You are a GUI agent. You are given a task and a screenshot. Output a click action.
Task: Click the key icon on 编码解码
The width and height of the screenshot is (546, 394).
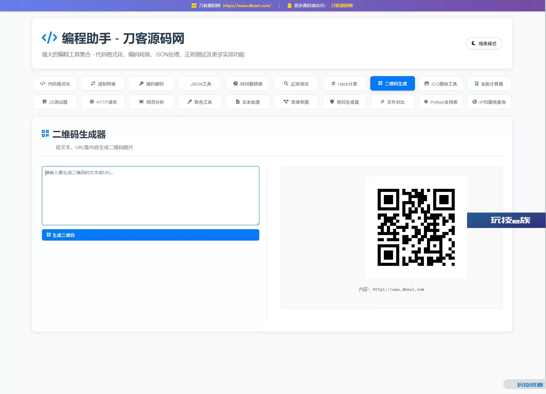142,83
